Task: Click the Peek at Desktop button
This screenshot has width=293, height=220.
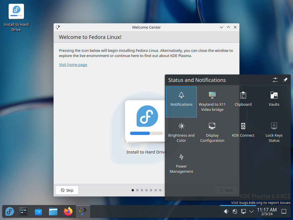Action: click(284, 211)
